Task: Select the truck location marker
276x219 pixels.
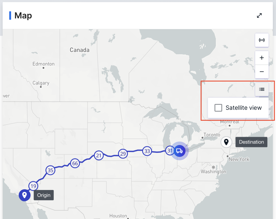Action: tap(179, 151)
